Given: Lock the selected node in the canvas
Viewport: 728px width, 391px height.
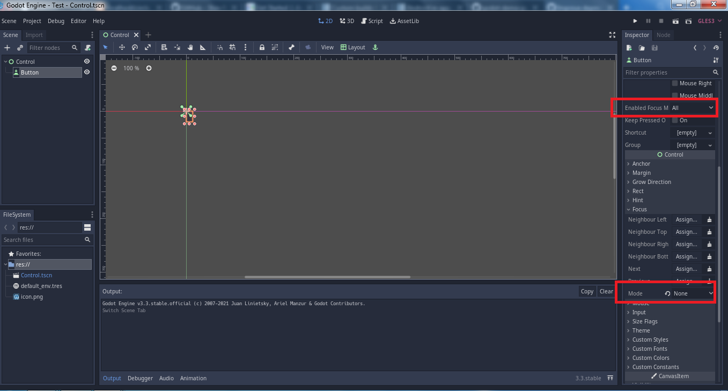Looking at the screenshot, I should pos(262,47).
